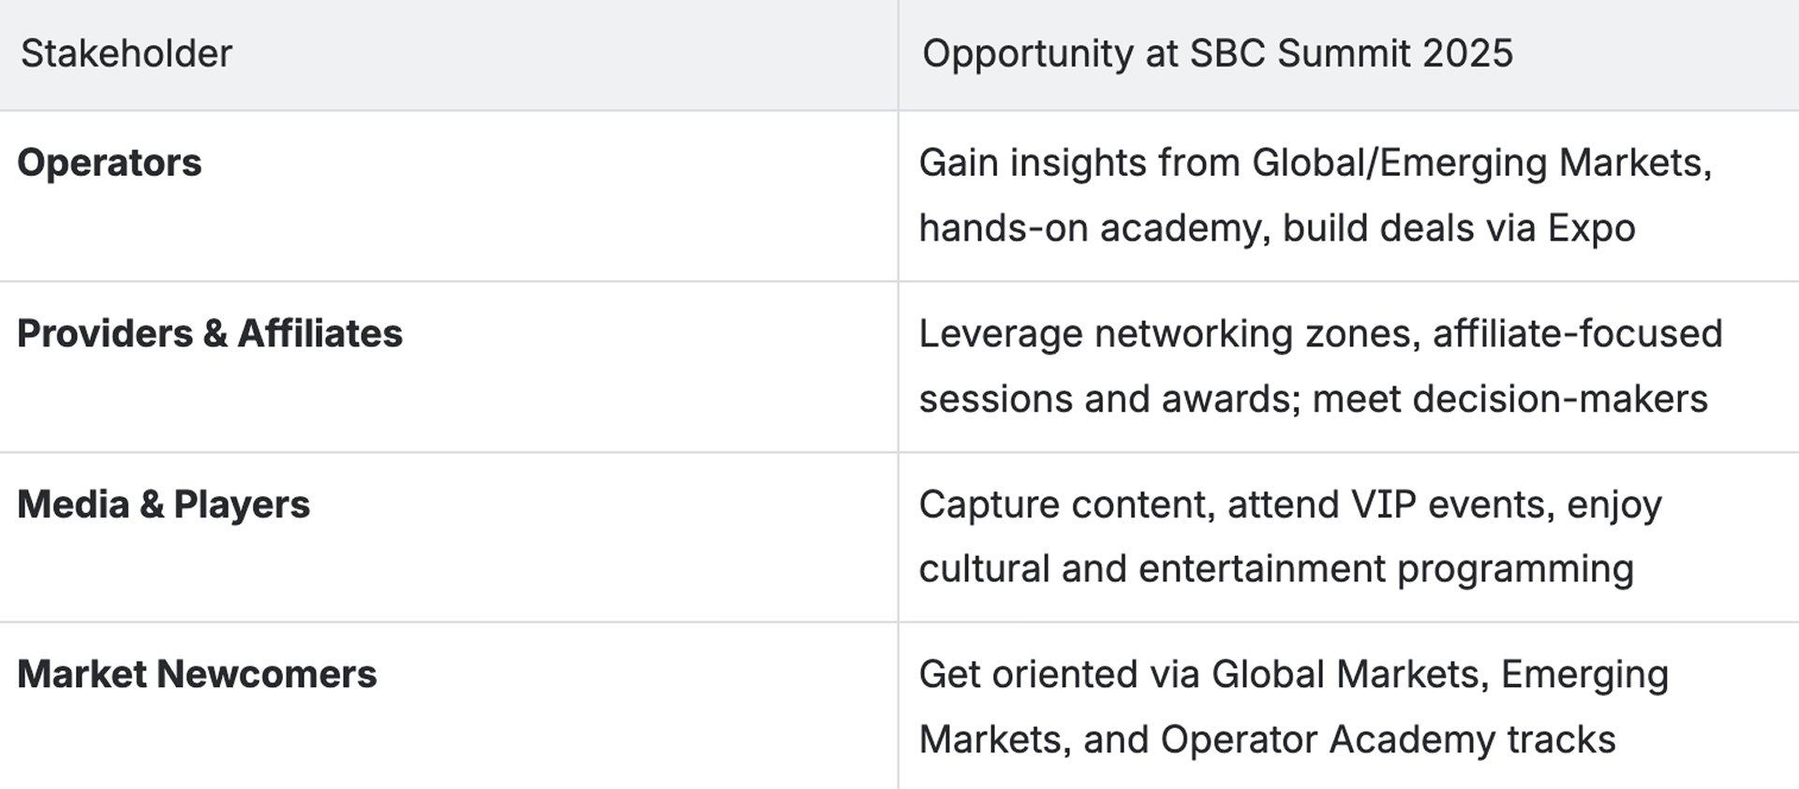Select the Providers & Affiliates row label
The width and height of the screenshot is (1799, 789).
pos(210,334)
